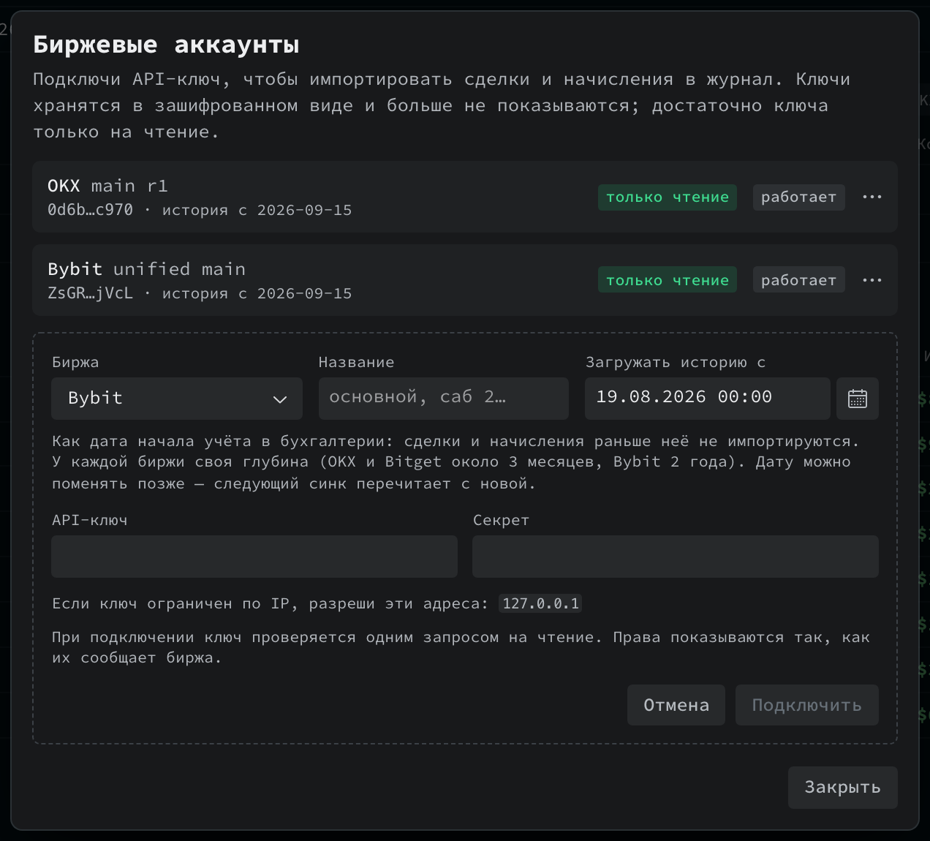Select the IP address 127.0.0.1
This screenshot has width=930, height=841.
(x=541, y=604)
